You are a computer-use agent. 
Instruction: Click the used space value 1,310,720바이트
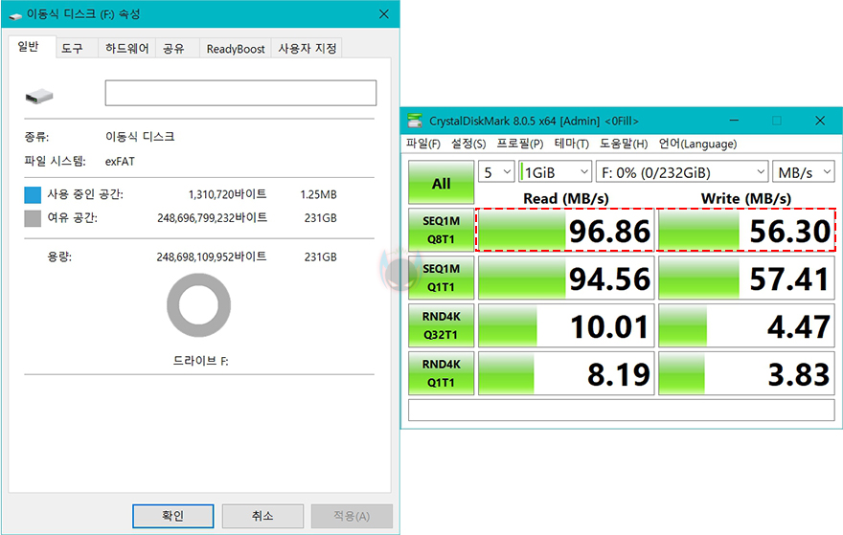[227, 194]
